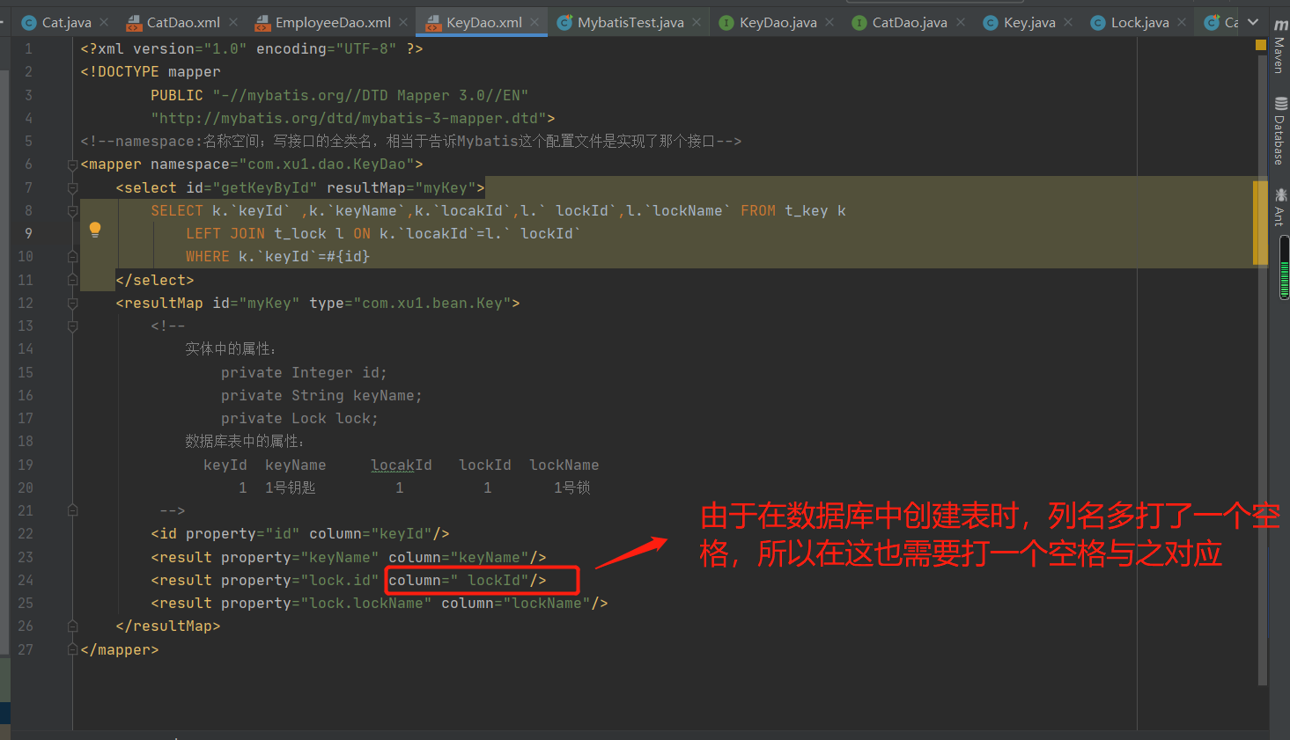Close the EmployeeDao.xml tab
The width and height of the screenshot is (1290, 740).
403,22
